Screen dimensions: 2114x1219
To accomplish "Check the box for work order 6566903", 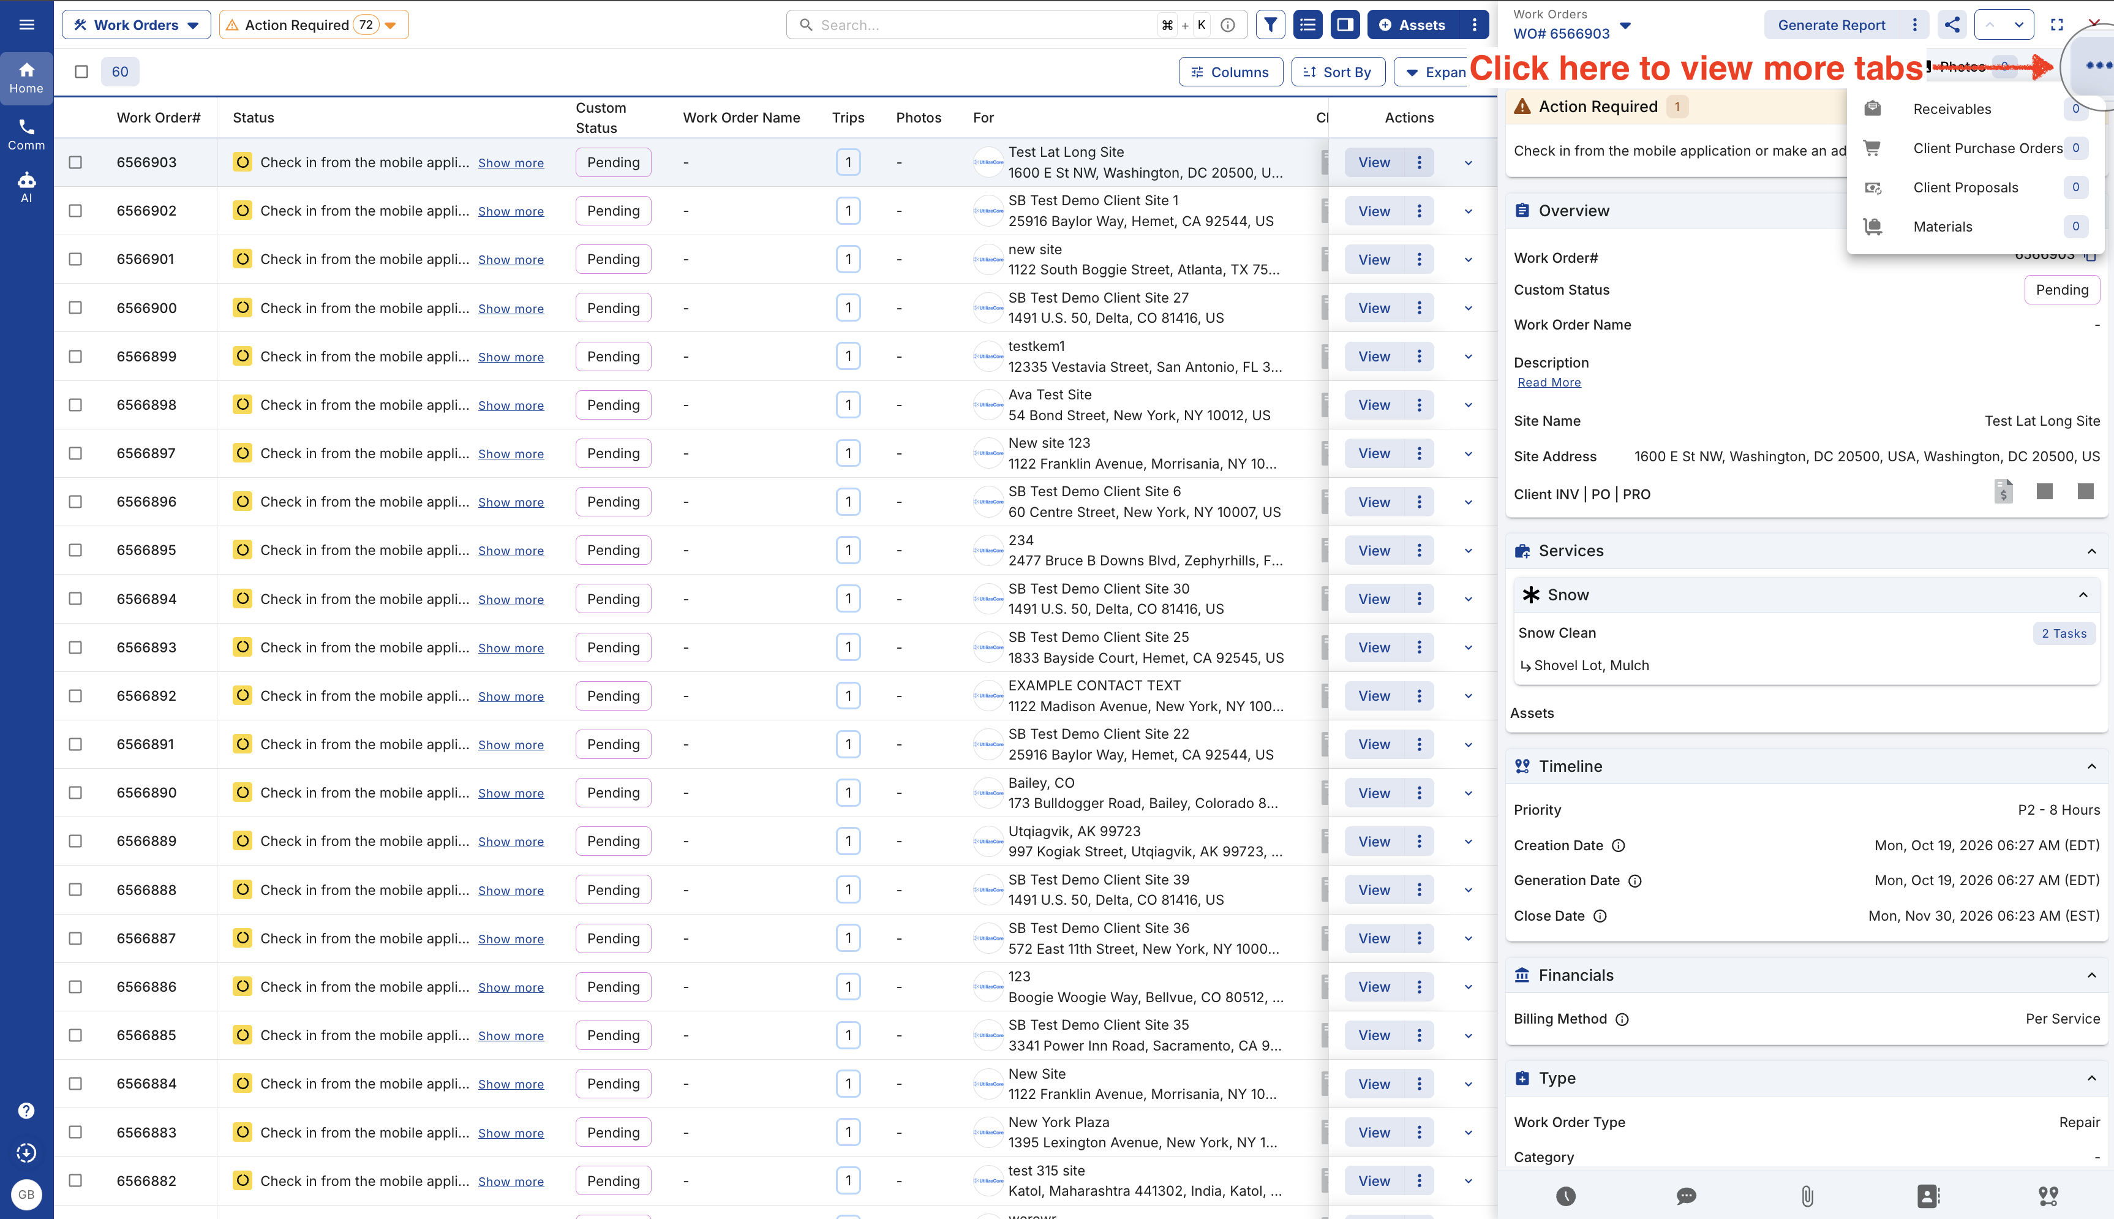I will 75,162.
